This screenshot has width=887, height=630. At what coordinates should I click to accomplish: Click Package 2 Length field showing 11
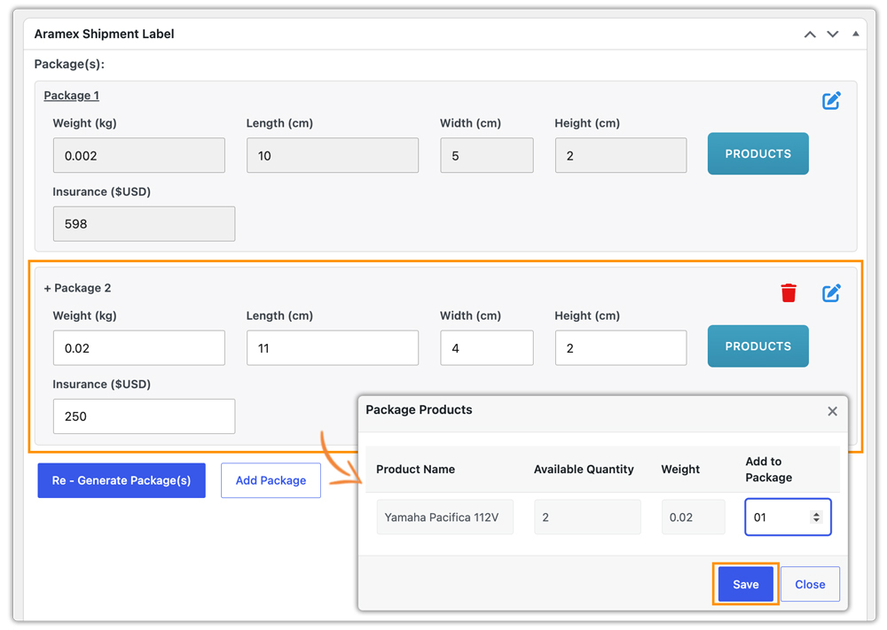click(x=333, y=348)
